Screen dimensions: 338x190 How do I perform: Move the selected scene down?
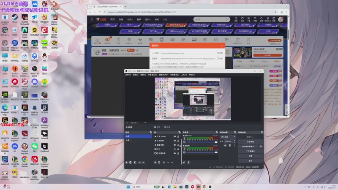click(x=143, y=163)
